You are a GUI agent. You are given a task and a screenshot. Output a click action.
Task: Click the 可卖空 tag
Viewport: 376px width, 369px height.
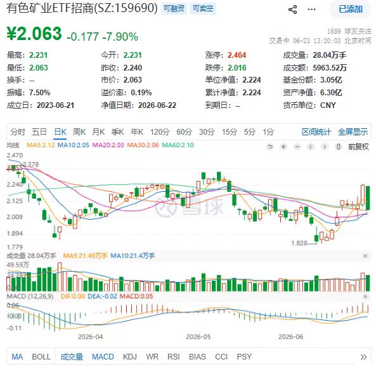pos(203,9)
